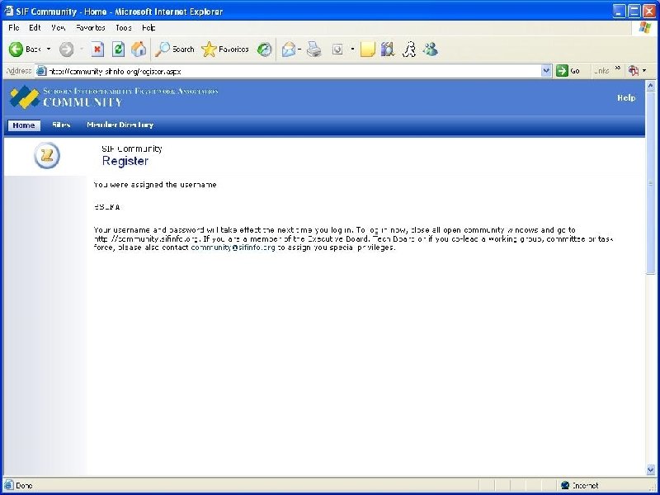Open the Edit menu
Viewport: 660px width, 495px height.
point(35,28)
